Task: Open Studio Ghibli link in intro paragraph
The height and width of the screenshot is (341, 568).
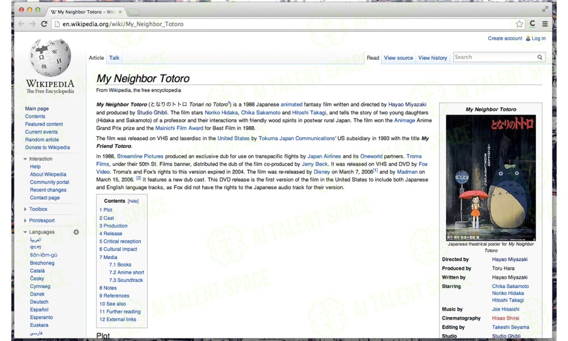Action: (152, 113)
